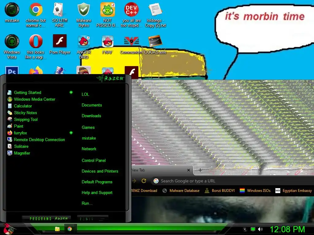
Task: Launch the Malware Bytes desktop shortcut
Action: tap(83, 15)
